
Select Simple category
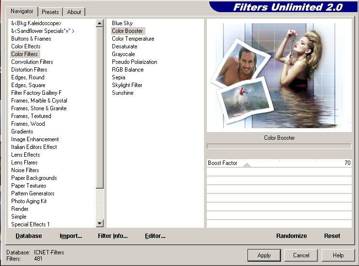click(19, 217)
